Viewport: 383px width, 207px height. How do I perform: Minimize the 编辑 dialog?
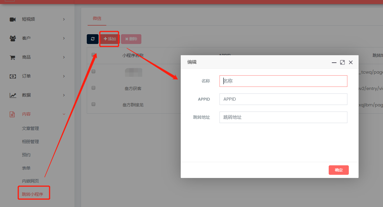(334, 62)
